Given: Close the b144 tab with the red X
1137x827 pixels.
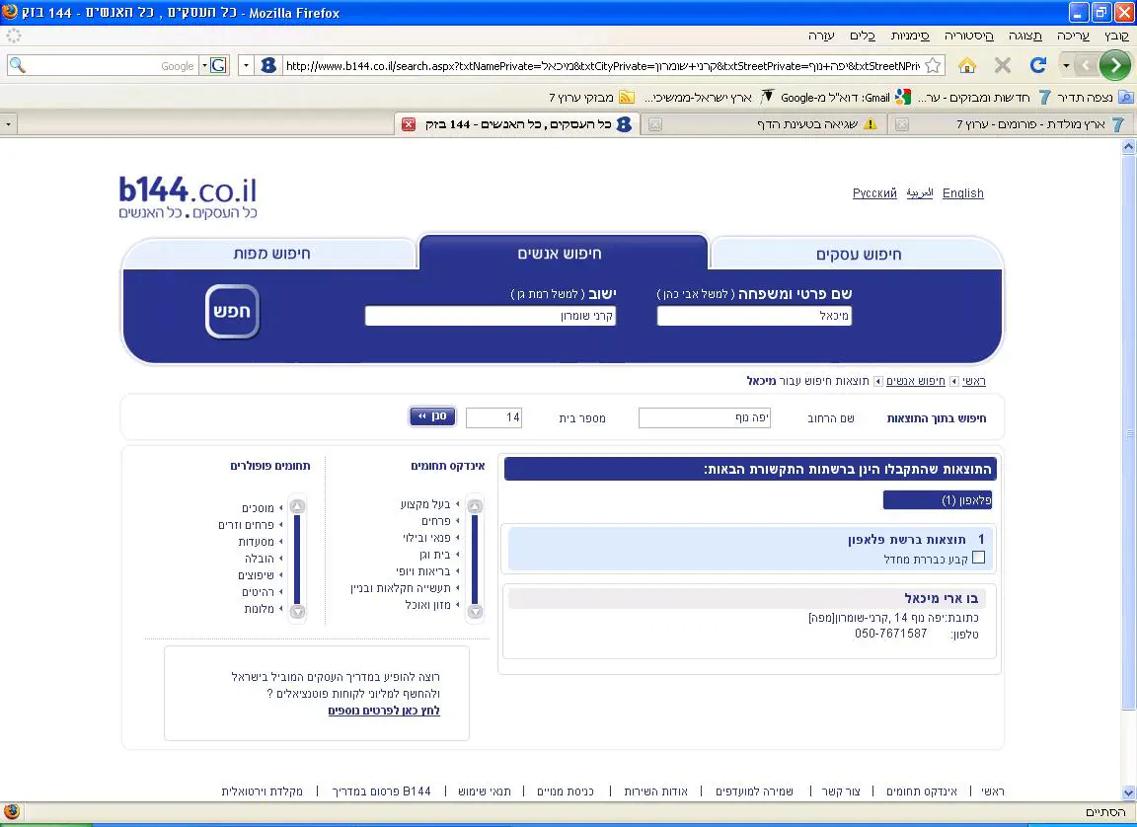Looking at the screenshot, I should (409, 124).
